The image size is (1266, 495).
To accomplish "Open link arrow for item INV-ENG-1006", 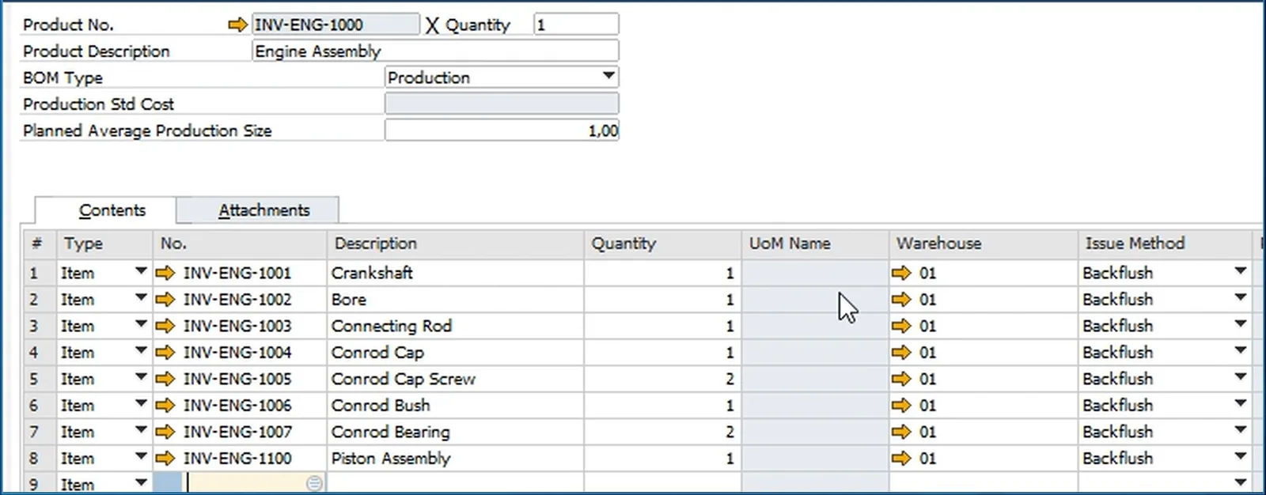I will click(x=165, y=406).
